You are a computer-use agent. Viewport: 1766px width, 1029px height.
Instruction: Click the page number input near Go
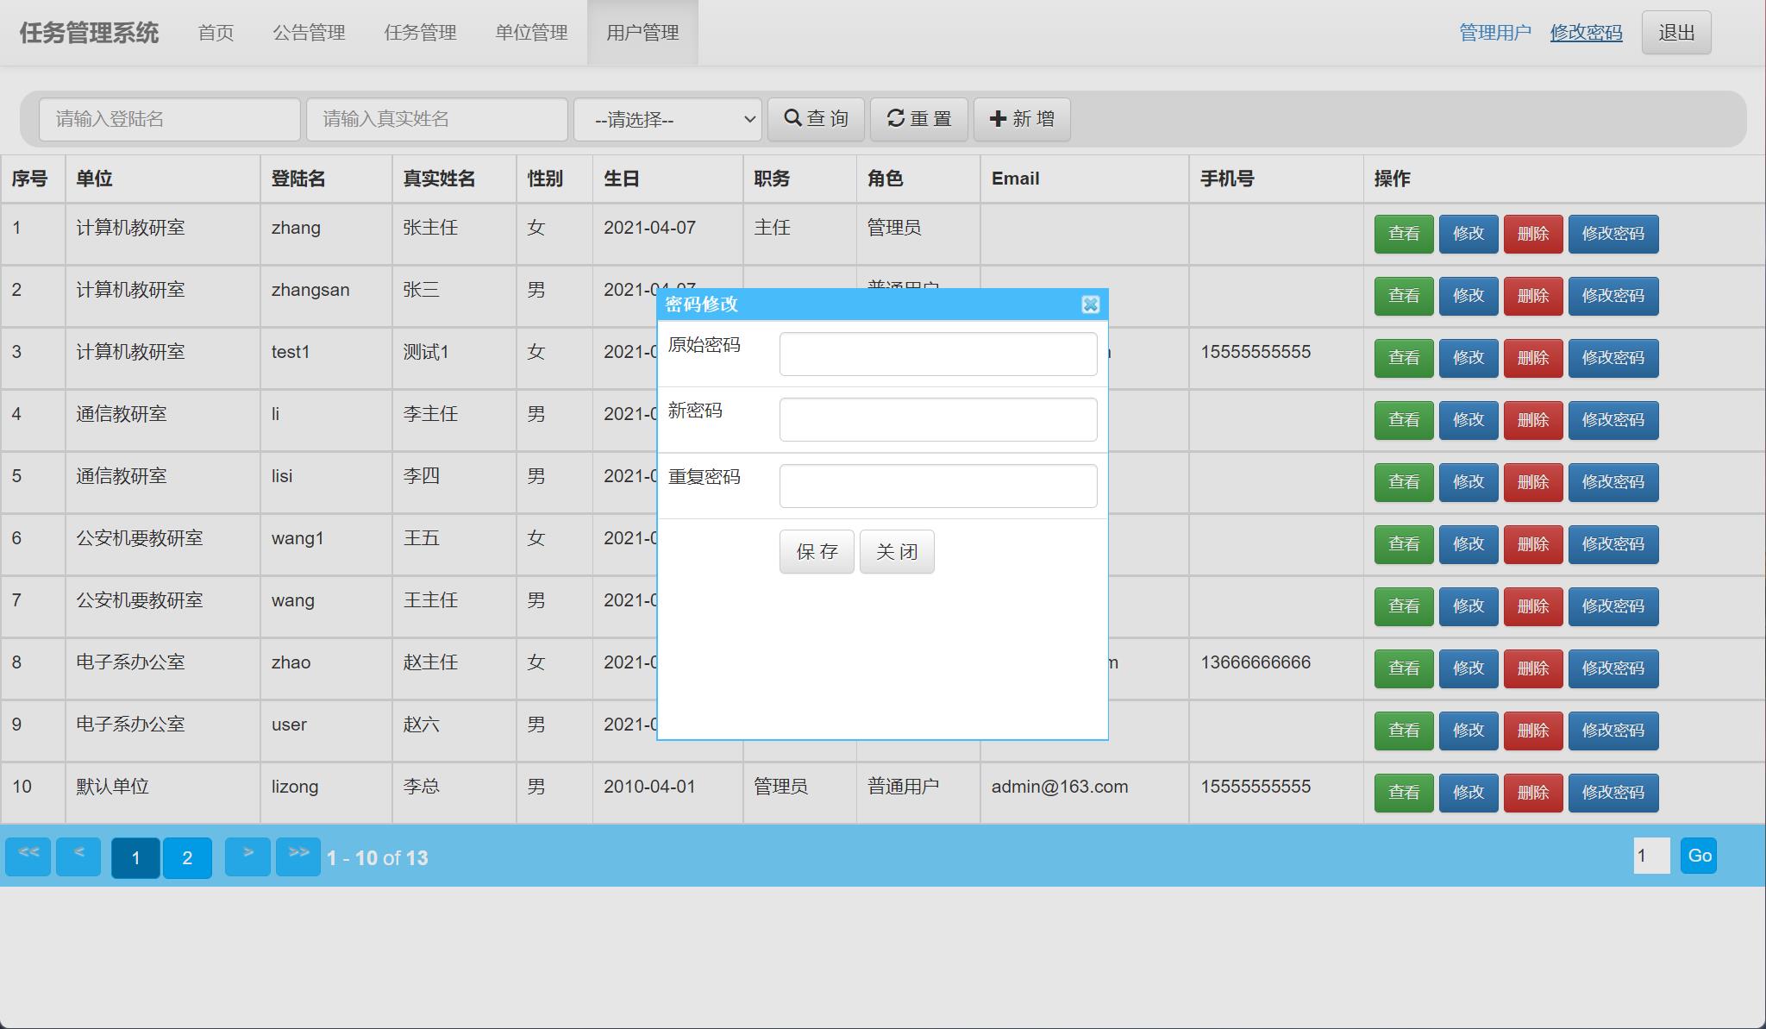1650,855
